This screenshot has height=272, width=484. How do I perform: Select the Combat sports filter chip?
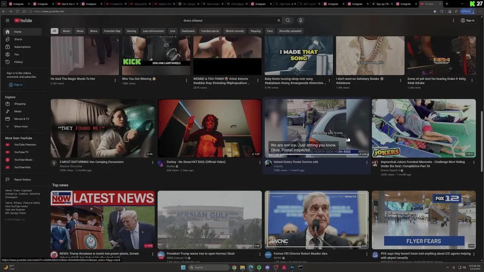(210, 31)
